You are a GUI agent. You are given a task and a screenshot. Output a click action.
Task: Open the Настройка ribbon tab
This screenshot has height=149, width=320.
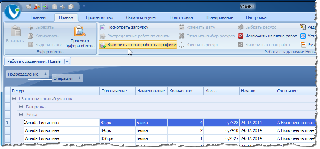(x=256, y=17)
